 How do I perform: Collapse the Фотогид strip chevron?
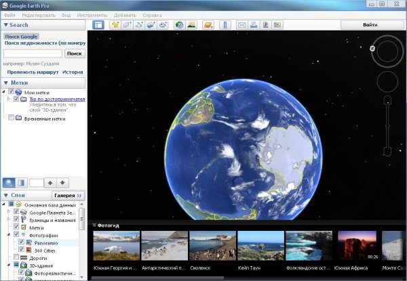pos(94,225)
